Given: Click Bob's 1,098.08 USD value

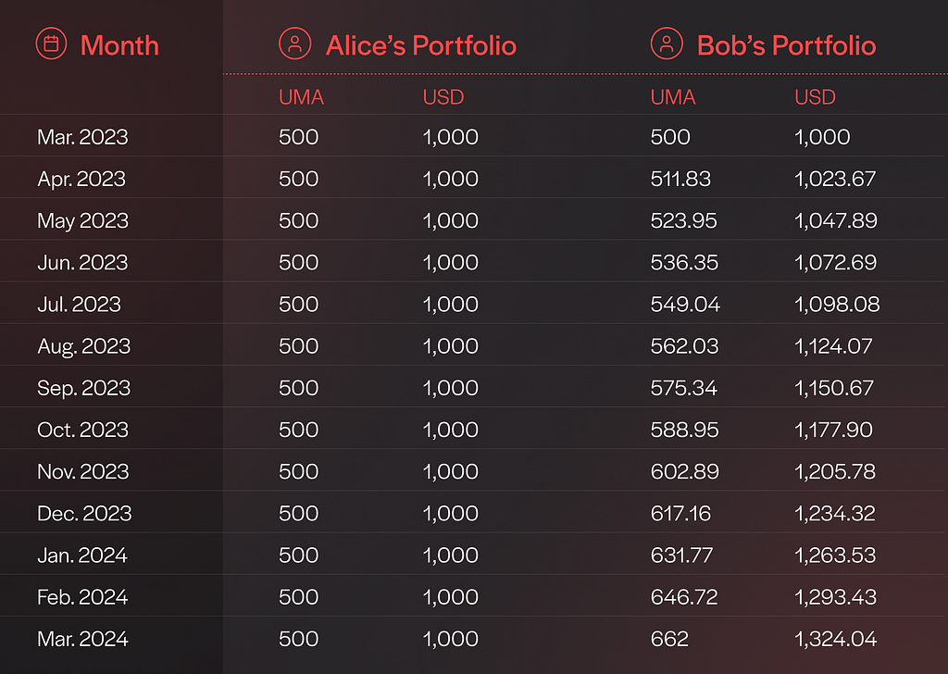Looking at the screenshot, I should pyautogui.click(x=837, y=304).
